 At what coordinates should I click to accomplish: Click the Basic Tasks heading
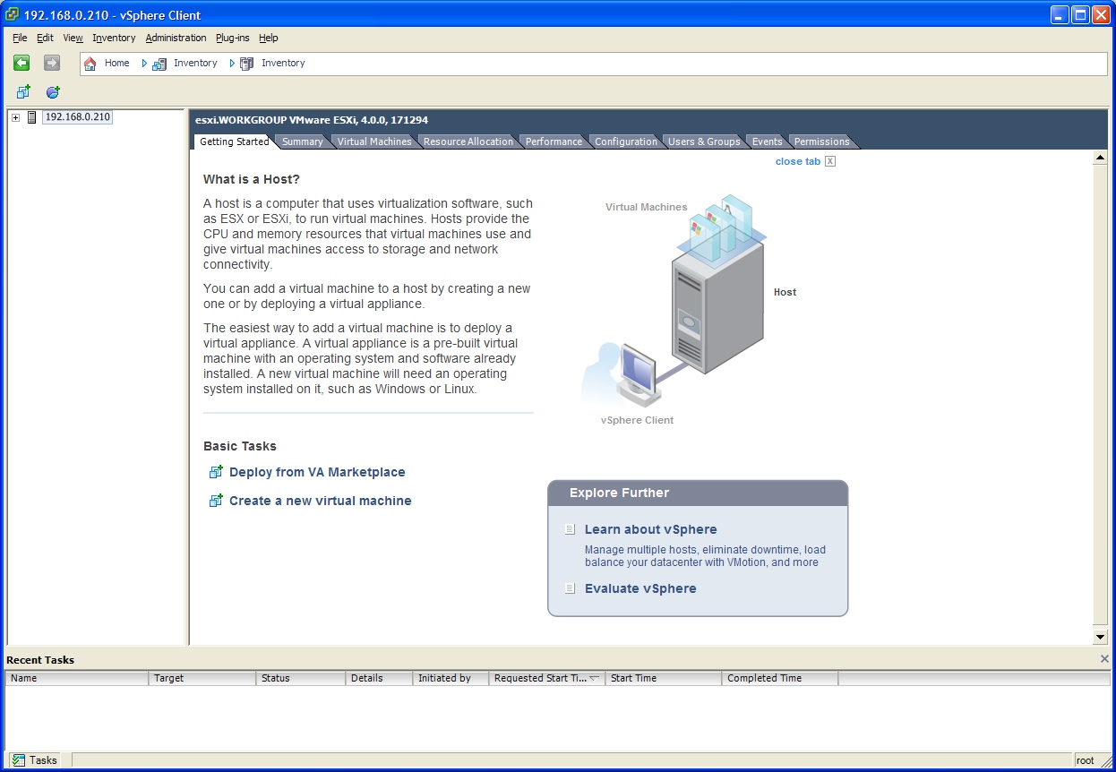click(x=240, y=446)
